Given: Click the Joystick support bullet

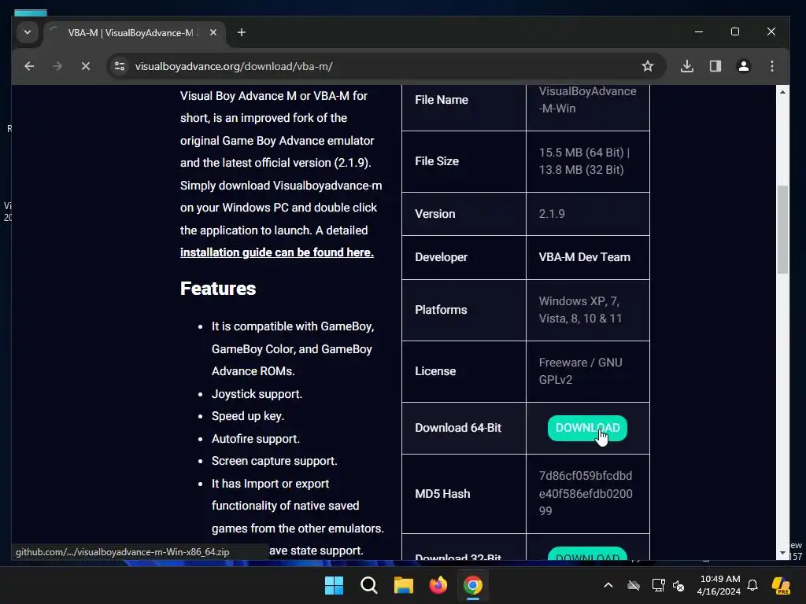Looking at the screenshot, I should tap(257, 394).
